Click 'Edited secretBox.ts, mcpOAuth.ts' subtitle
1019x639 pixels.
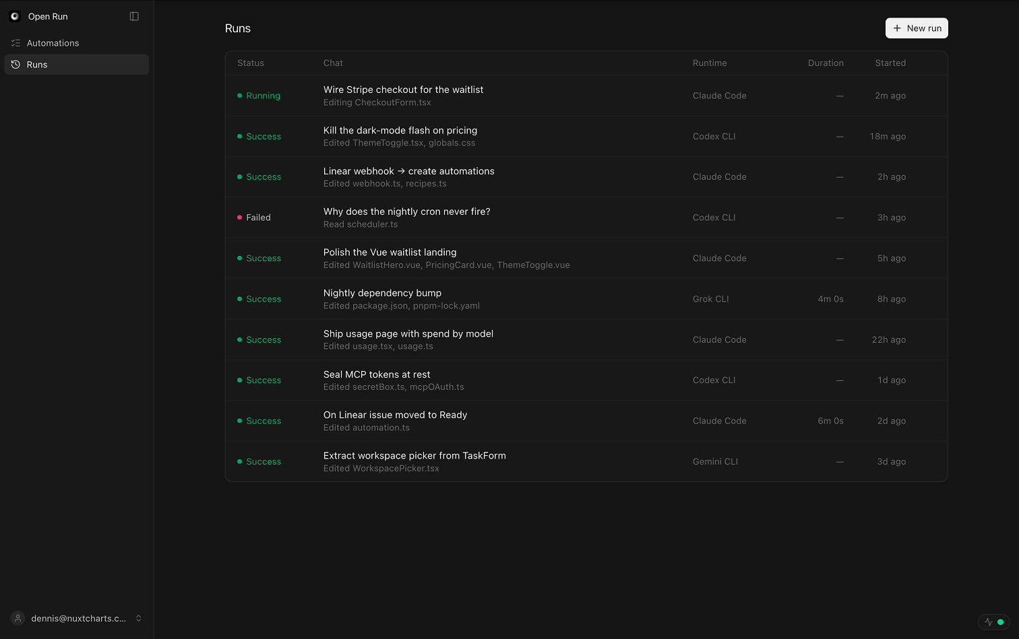(x=394, y=387)
